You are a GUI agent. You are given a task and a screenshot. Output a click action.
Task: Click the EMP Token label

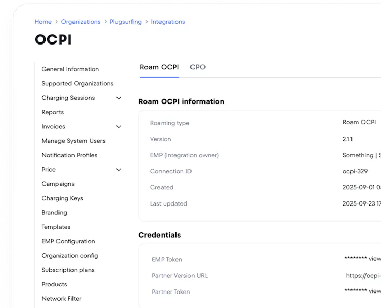pyautogui.click(x=167, y=260)
